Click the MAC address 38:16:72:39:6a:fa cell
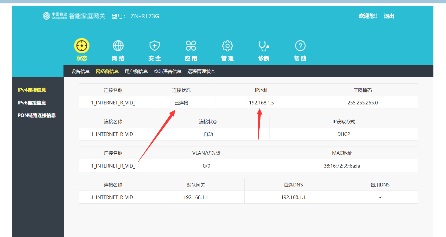This screenshot has height=237, width=446. click(342, 166)
